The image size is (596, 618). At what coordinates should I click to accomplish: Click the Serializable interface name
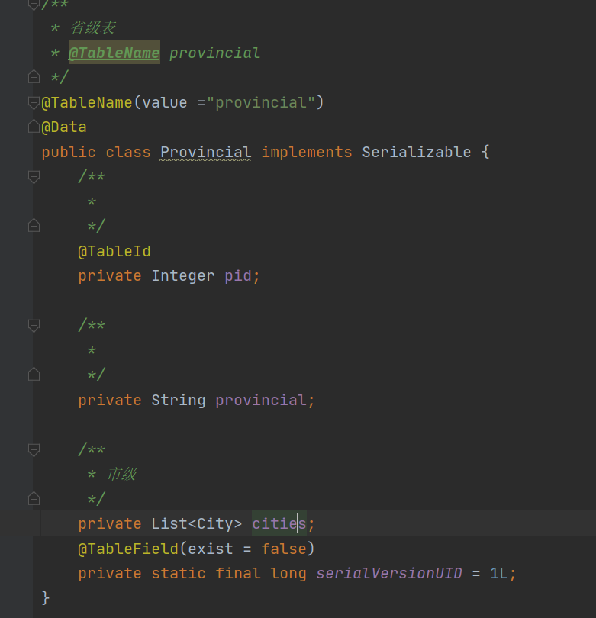pyautogui.click(x=416, y=152)
